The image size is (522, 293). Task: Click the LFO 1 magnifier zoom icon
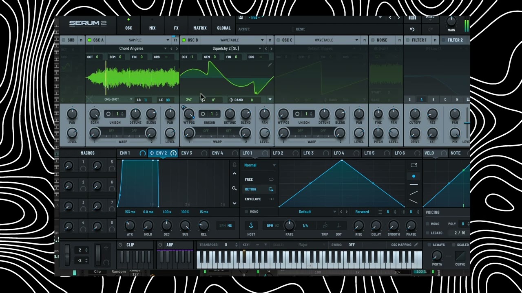[234, 188]
